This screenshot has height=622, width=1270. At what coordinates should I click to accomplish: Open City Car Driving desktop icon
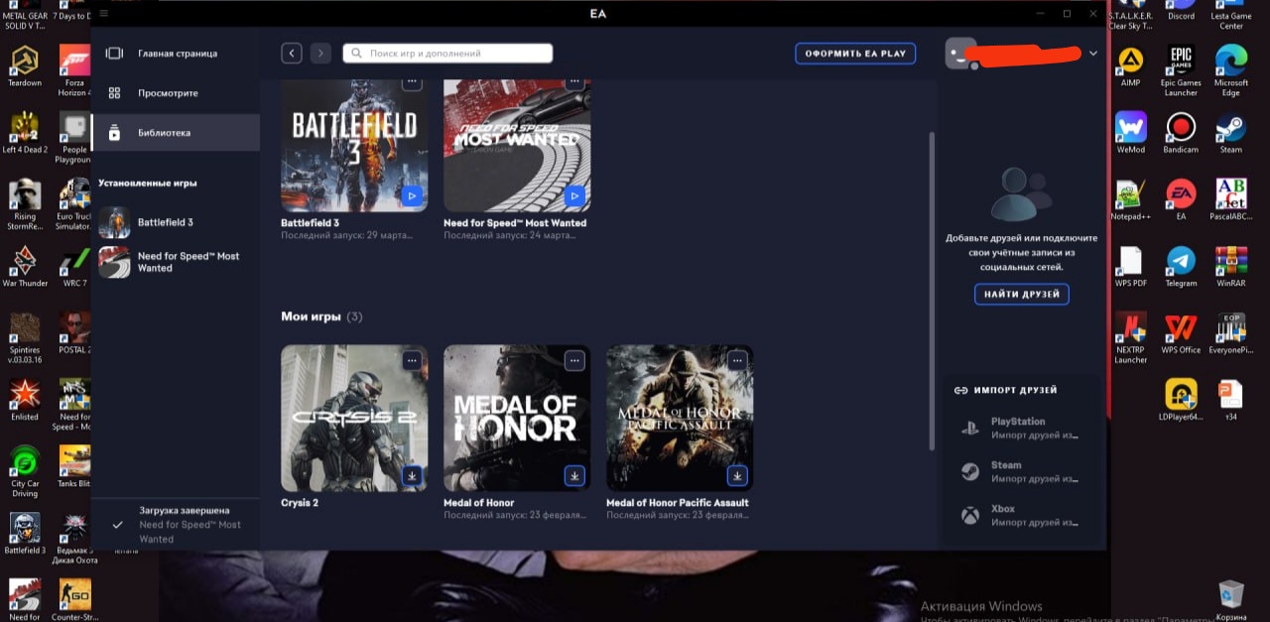tap(25, 471)
